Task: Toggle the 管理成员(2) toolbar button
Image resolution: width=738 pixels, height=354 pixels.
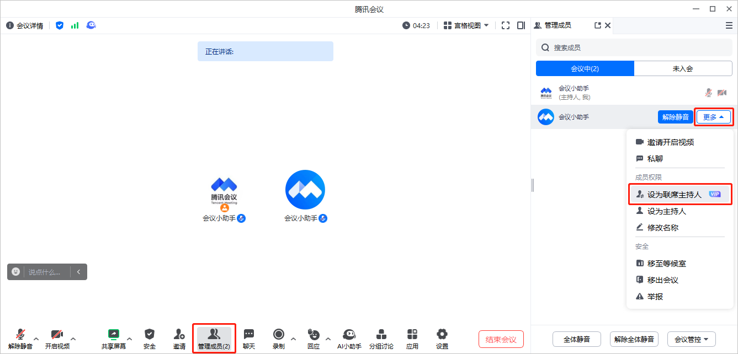Action: [x=214, y=339]
